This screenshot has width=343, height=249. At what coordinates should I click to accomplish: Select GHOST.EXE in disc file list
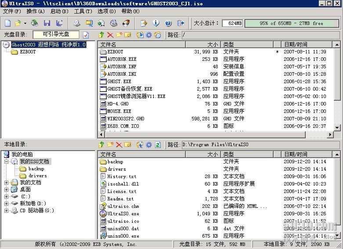pos(119,81)
